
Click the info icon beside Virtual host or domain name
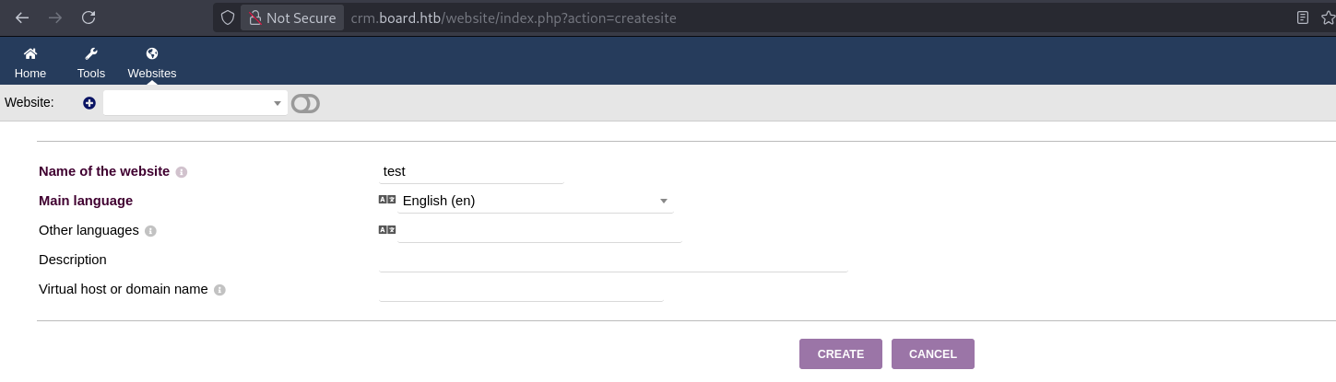coord(219,290)
